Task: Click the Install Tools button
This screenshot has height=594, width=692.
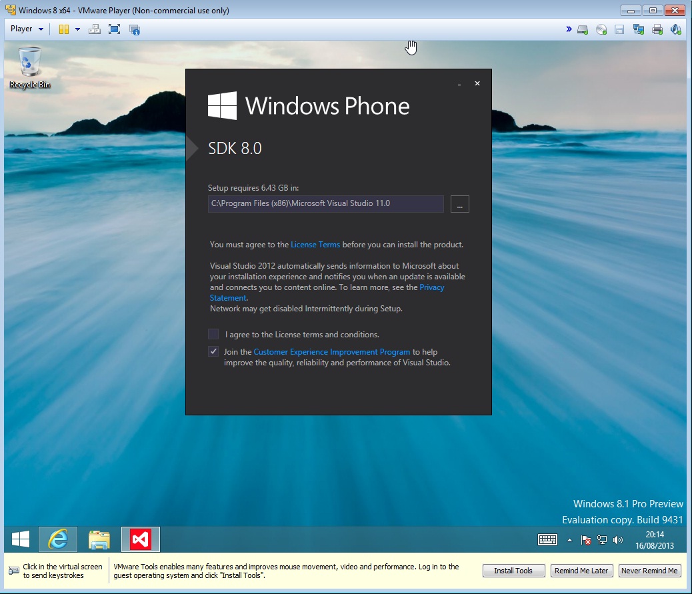Action: coord(513,571)
